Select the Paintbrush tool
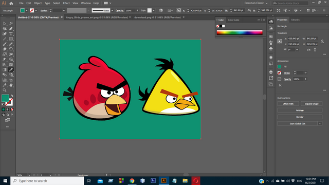Screen dimensions: 329x185 (5, 44)
